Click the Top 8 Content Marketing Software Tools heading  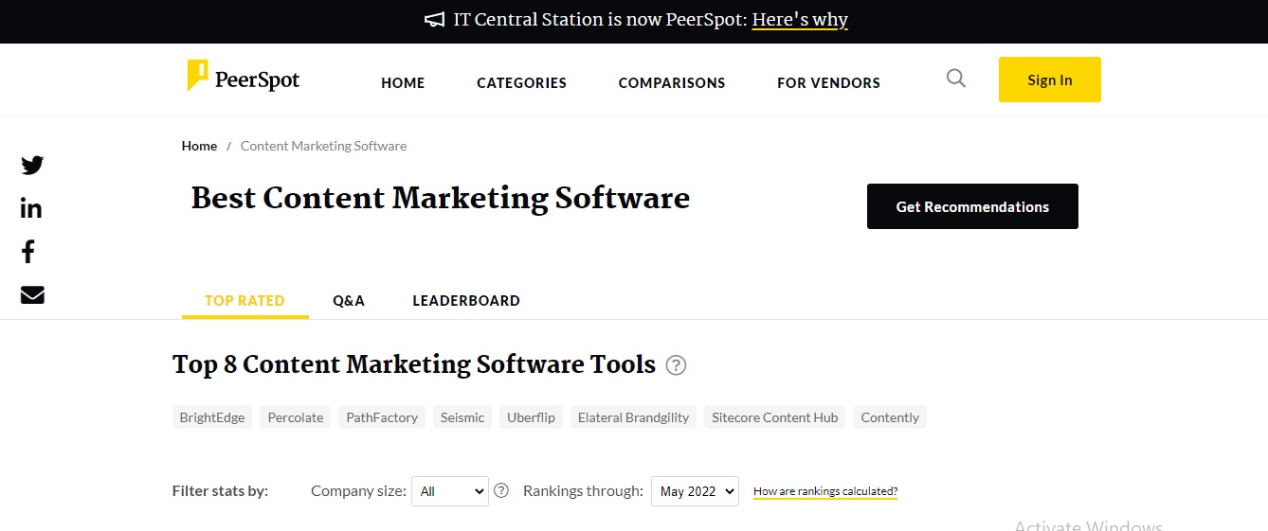(x=414, y=364)
